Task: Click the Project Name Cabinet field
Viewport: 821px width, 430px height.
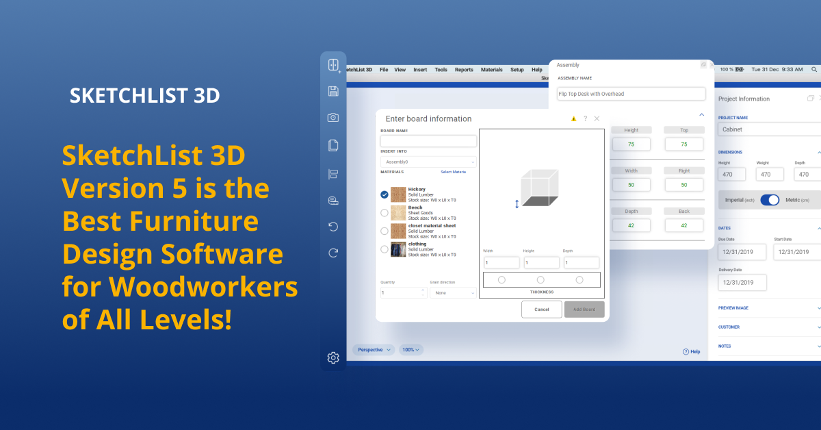Action: click(770, 129)
